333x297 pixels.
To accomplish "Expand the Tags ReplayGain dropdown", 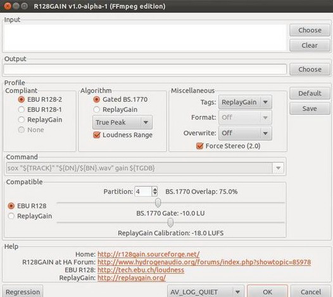I will point(245,102).
